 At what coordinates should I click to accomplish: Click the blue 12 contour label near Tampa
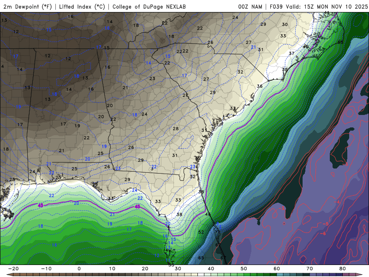pos(157,256)
